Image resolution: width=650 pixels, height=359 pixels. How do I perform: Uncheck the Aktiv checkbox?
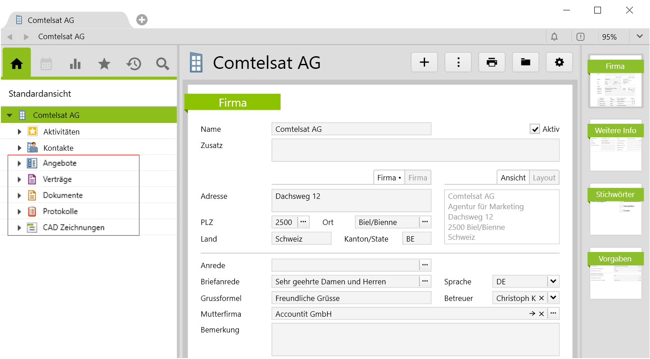coord(535,130)
